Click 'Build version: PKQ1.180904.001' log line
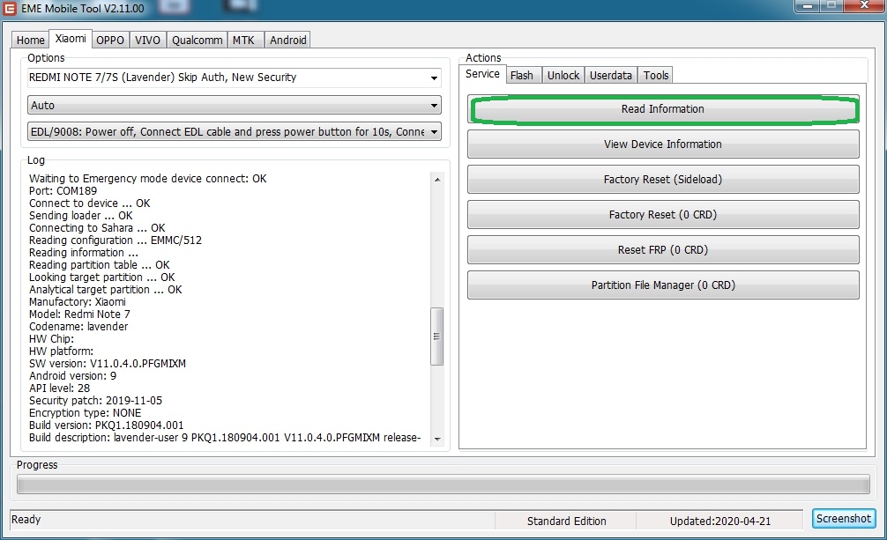The width and height of the screenshot is (887, 540). (107, 425)
